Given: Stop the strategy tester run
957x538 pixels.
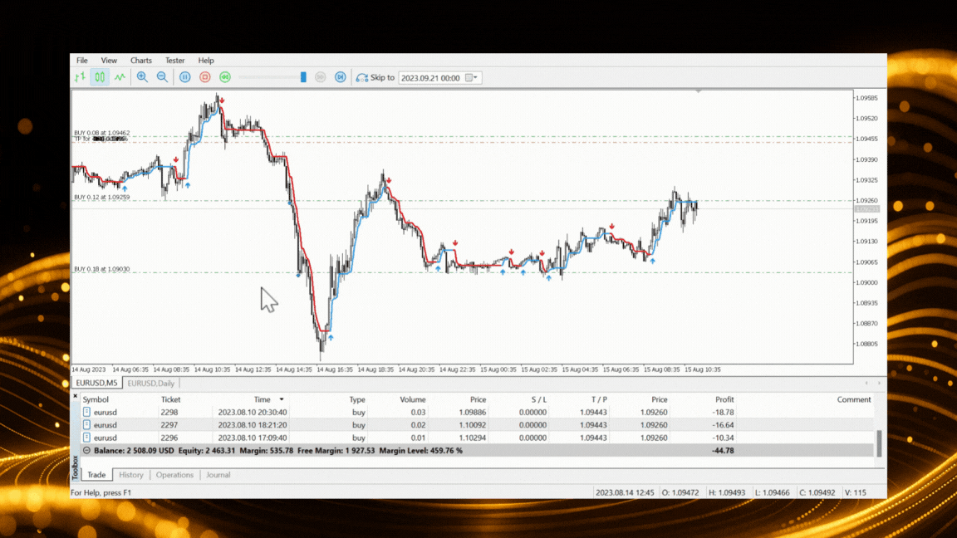Looking at the screenshot, I should (x=205, y=77).
